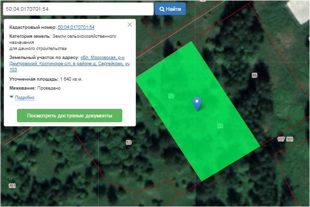The width and height of the screenshot is (310, 207).
Task: Click parcel label 137 on map
Action: [281, 139]
